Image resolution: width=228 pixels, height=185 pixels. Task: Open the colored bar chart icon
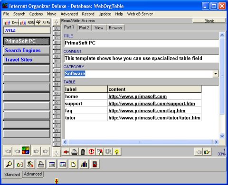click(x=84, y=164)
